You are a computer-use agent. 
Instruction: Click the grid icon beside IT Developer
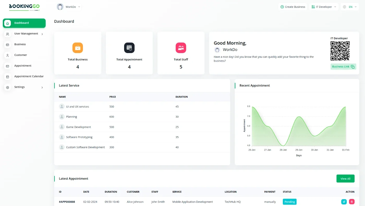point(313,7)
